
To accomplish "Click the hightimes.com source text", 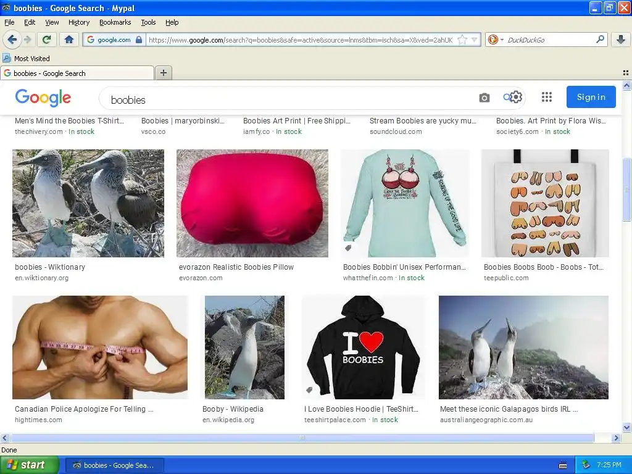I will [38, 420].
